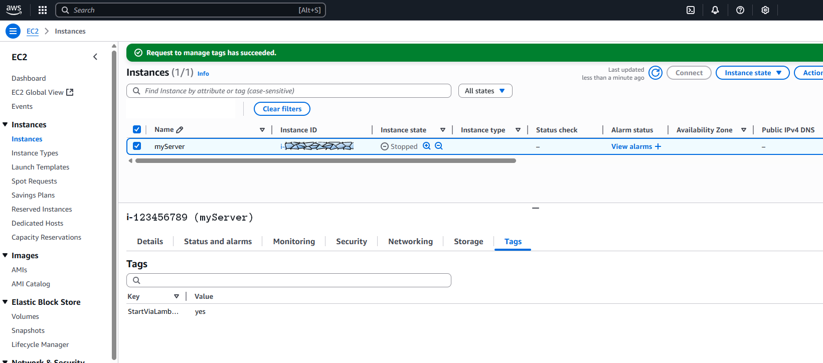Image resolution: width=823 pixels, height=363 pixels.
Task: Click the zoom-out filter icon beside Stopped
Action: pyautogui.click(x=439, y=146)
